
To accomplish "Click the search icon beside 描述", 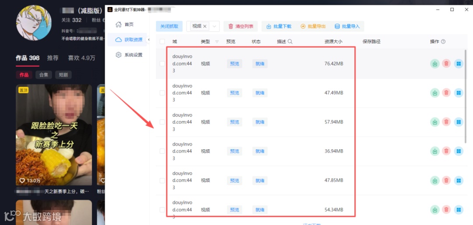I will pos(290,42).
